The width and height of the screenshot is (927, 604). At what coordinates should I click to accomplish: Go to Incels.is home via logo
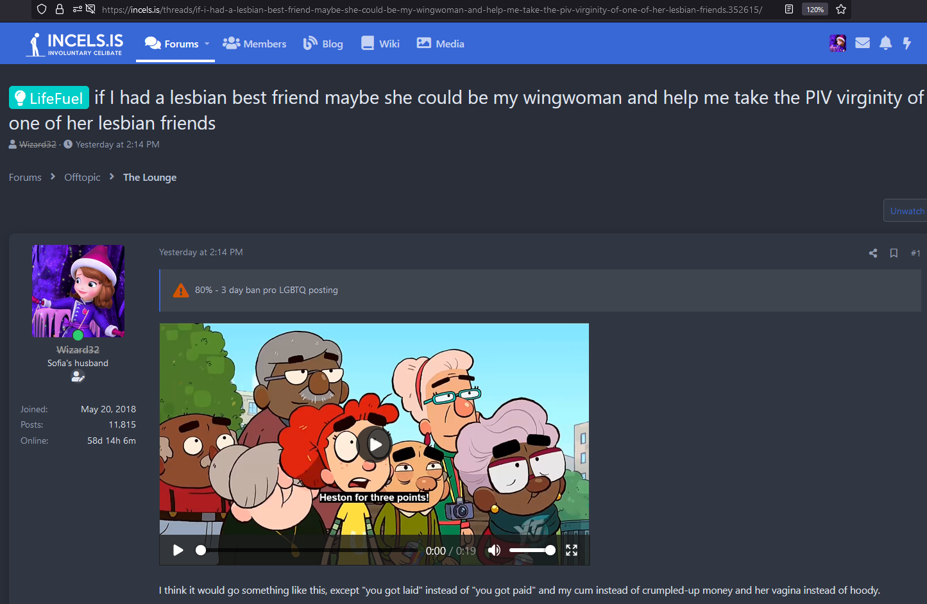coord(74,44)
